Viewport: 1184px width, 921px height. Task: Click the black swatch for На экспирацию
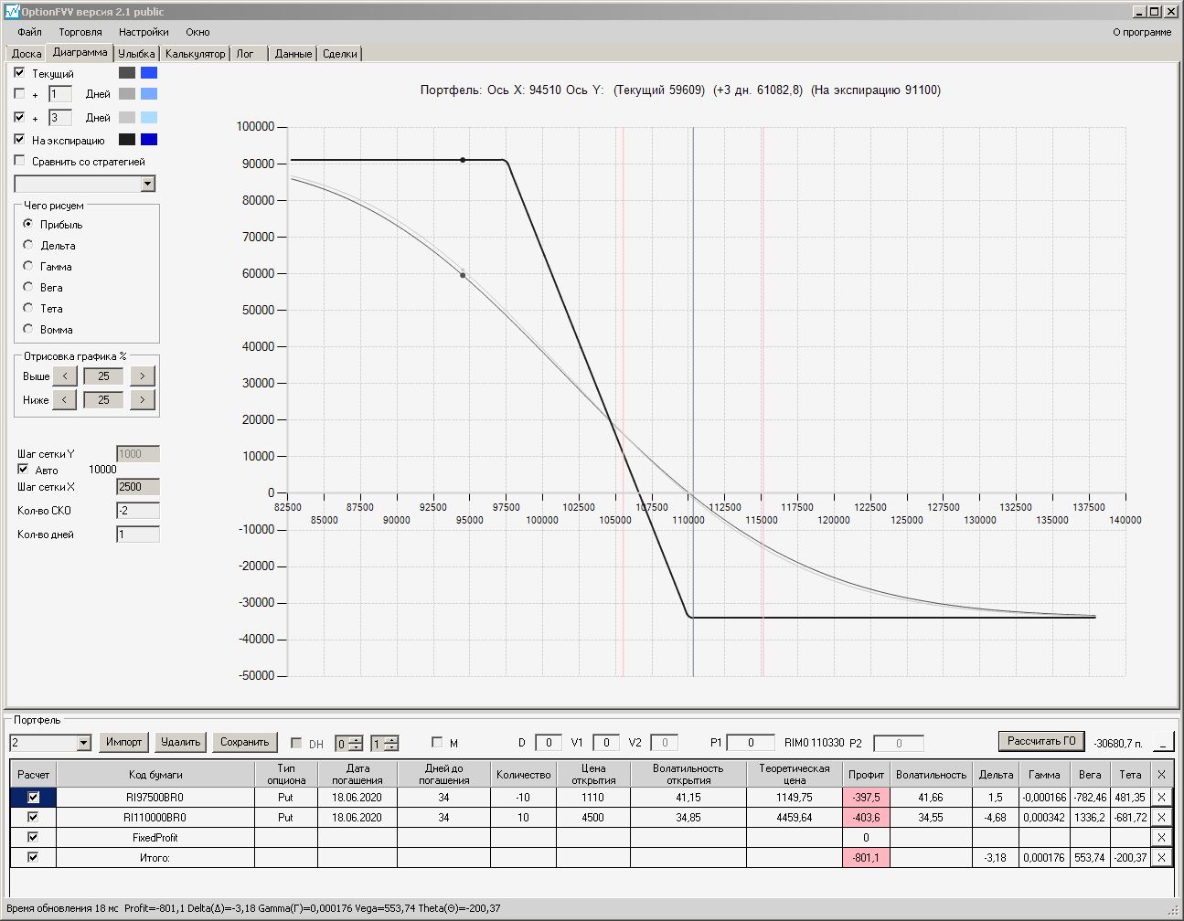pyautogui.click(x=127, y=140)
